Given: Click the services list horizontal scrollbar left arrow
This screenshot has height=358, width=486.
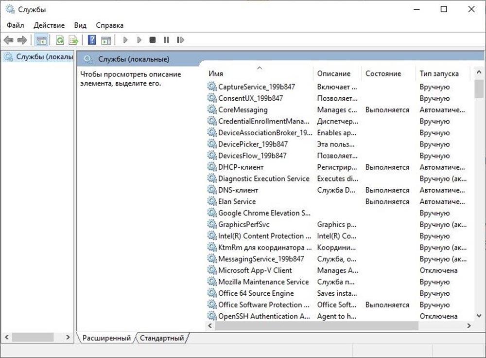Looking at the screenshot, I should (x=210, y=326).
